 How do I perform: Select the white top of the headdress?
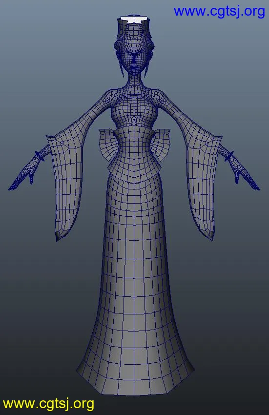click(134, 20)
